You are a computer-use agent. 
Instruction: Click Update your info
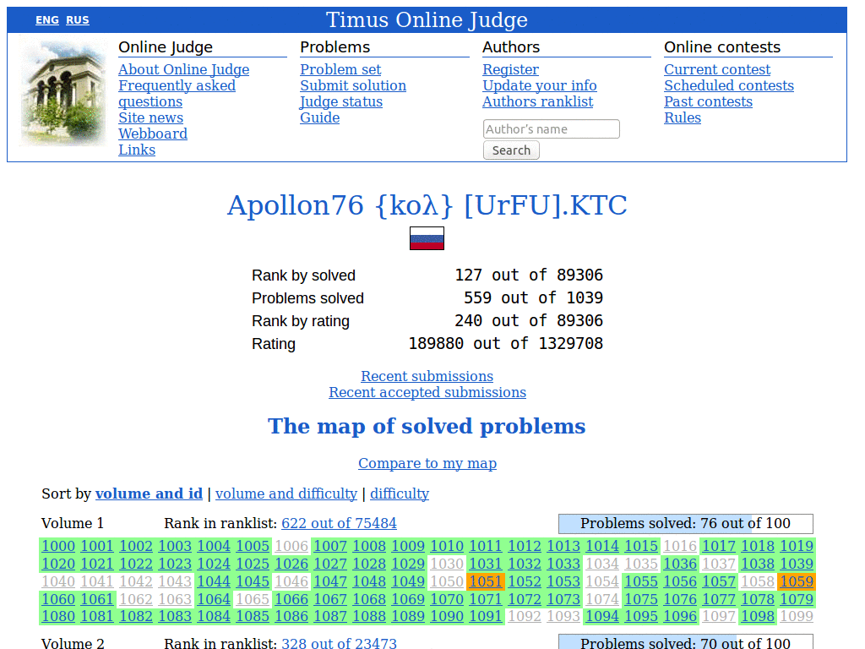pos(540,85)
